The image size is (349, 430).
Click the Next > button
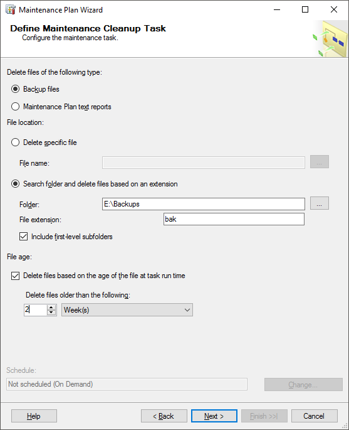click(x=214, y=416)
